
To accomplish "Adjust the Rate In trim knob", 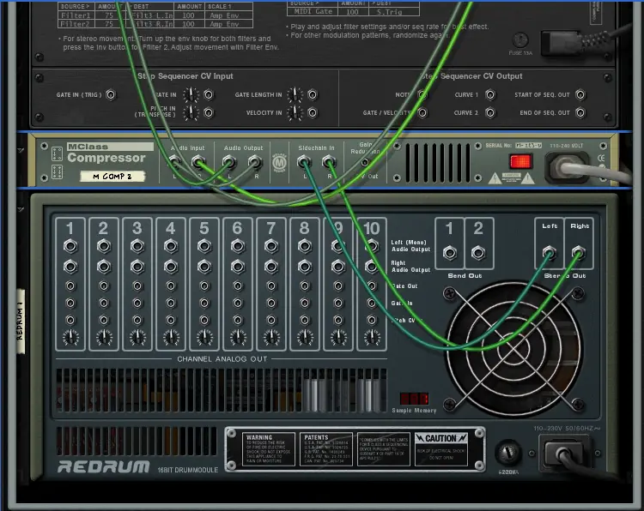I will coord(190,94).
